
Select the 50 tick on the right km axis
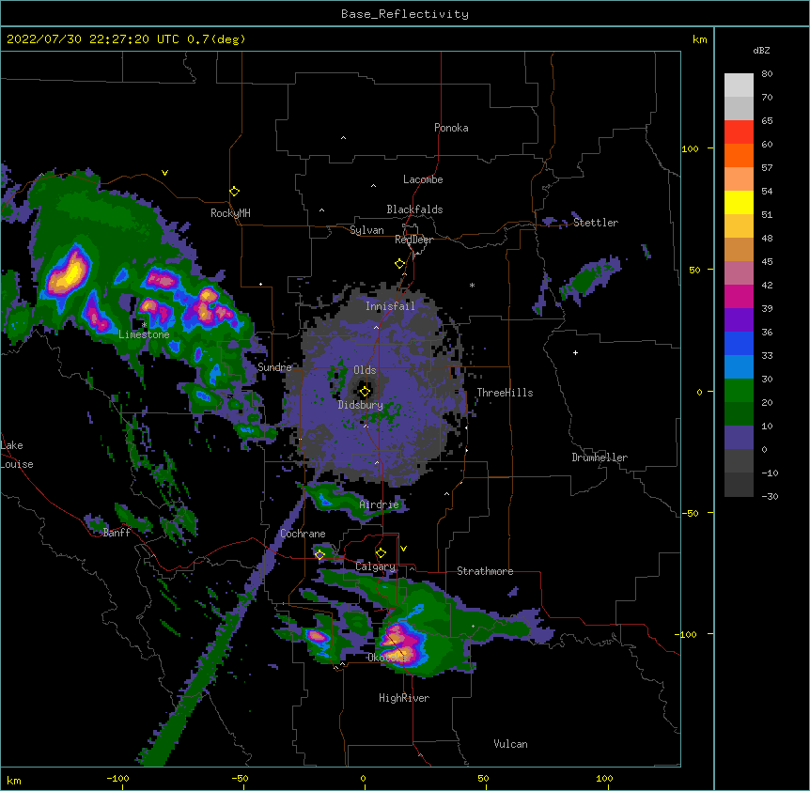[x=694, y=270]
